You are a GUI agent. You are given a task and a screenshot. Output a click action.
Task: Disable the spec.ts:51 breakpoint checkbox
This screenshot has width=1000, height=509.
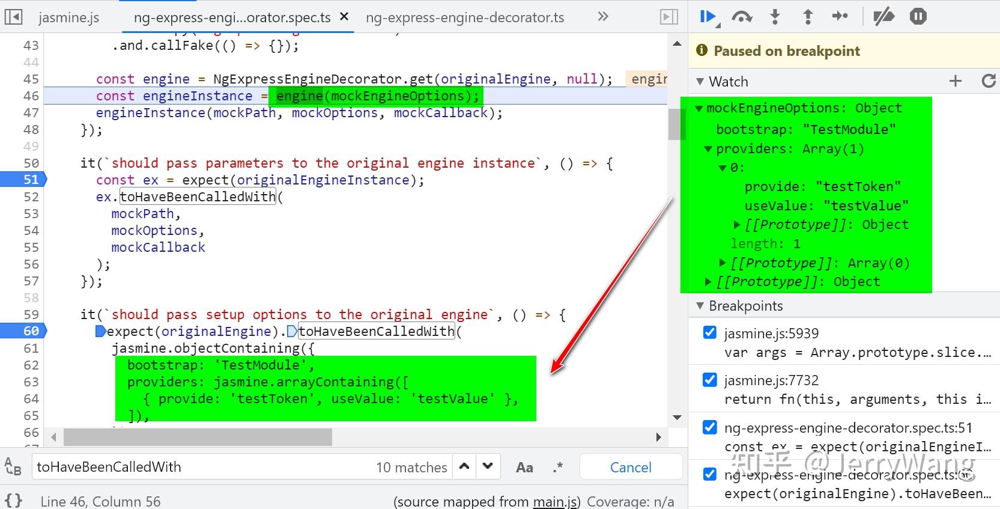tap(710, 427)
